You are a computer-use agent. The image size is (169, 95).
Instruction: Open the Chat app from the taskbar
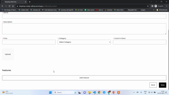point(84,92)
